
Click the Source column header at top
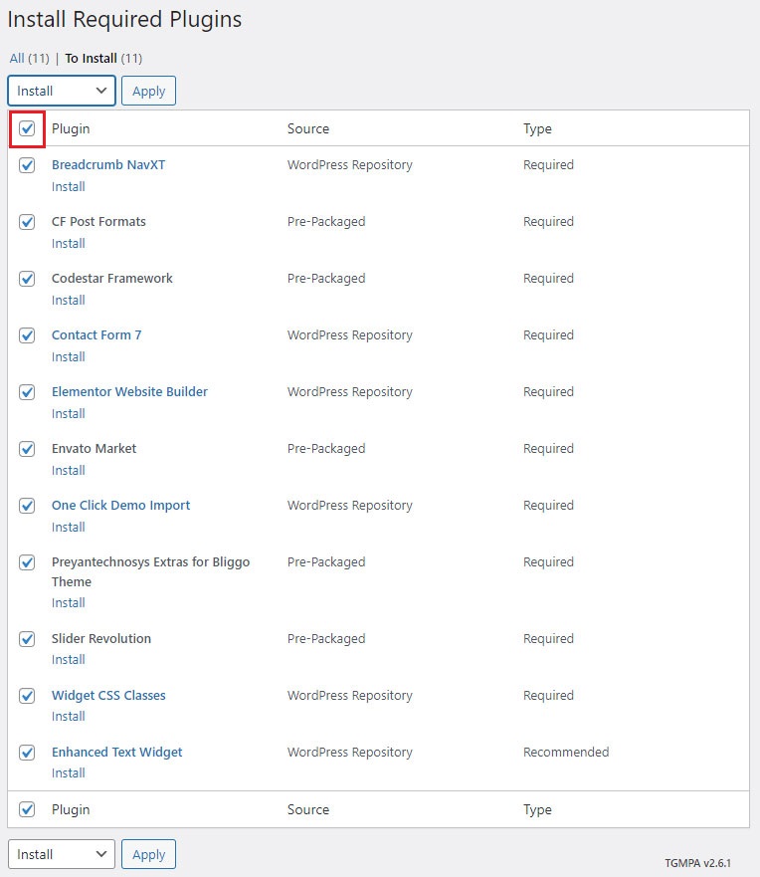point(308,128)
